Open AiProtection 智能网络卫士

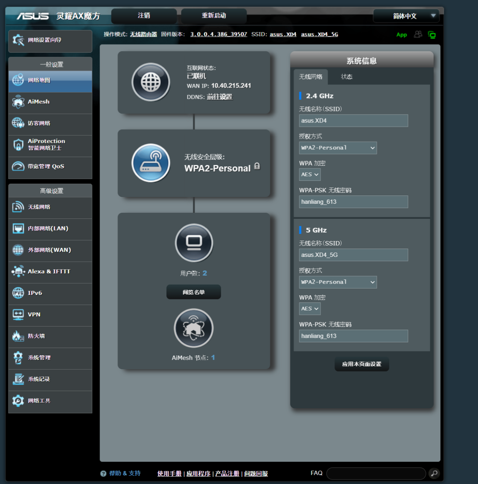(50, 146)
